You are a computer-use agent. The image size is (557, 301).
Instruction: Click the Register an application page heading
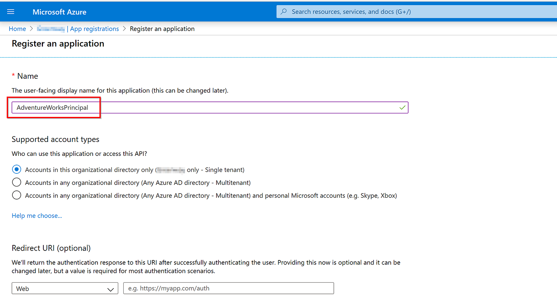(58, 44)
